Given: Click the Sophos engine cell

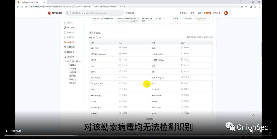Looking at the screenshot, I should pyautogui.click(x=93, y=102).
